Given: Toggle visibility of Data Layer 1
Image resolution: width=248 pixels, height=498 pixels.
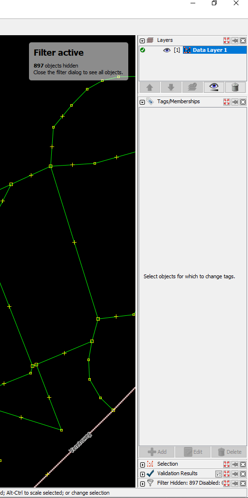Looking at the screenshot, I should [x=167, y=50].
